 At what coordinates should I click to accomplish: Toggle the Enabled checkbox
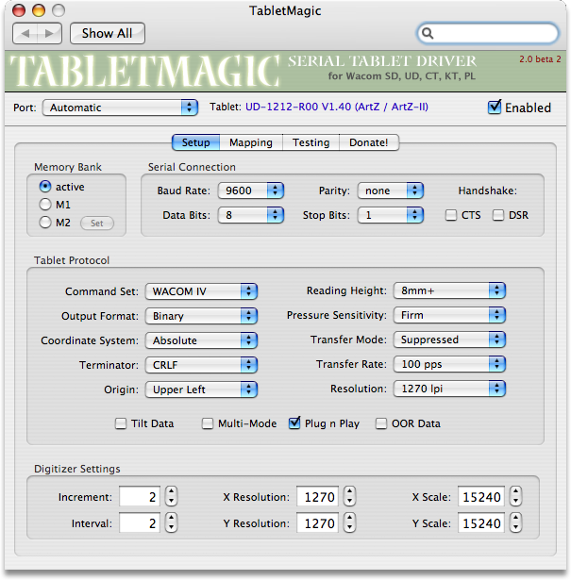coord(495,108)
